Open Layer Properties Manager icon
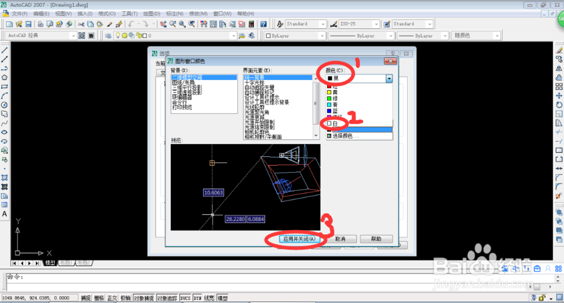 pos(108,36)
